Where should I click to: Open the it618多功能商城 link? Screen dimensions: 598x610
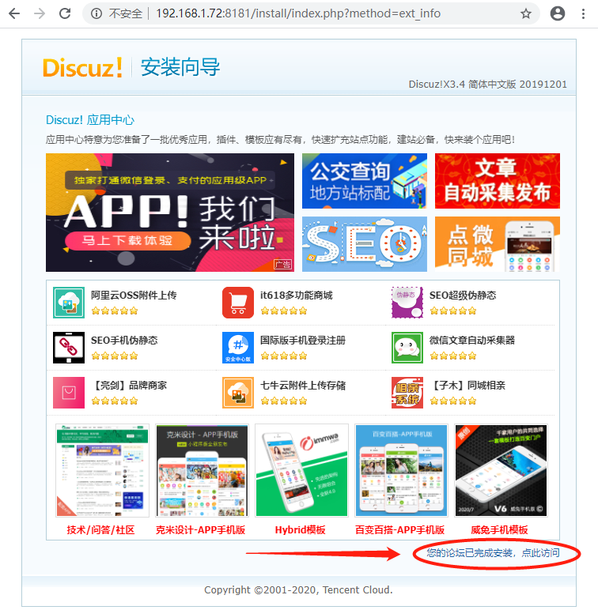tap(297, 296)
